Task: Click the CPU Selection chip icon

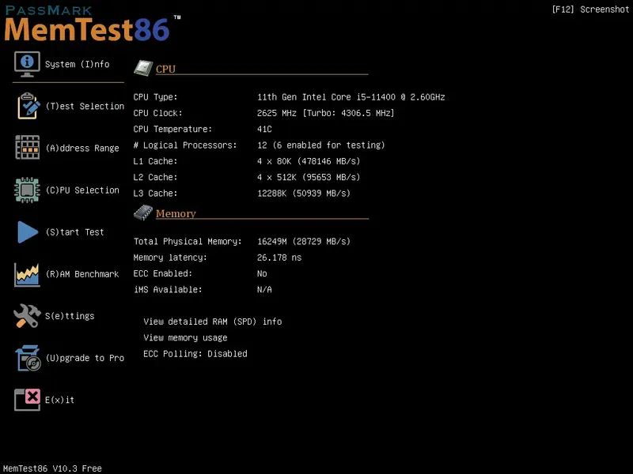Action: [27, 190]
